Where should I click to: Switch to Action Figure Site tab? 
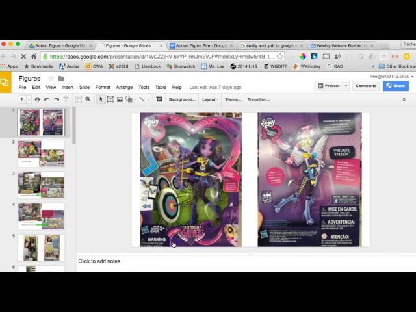tap(201, 45)
